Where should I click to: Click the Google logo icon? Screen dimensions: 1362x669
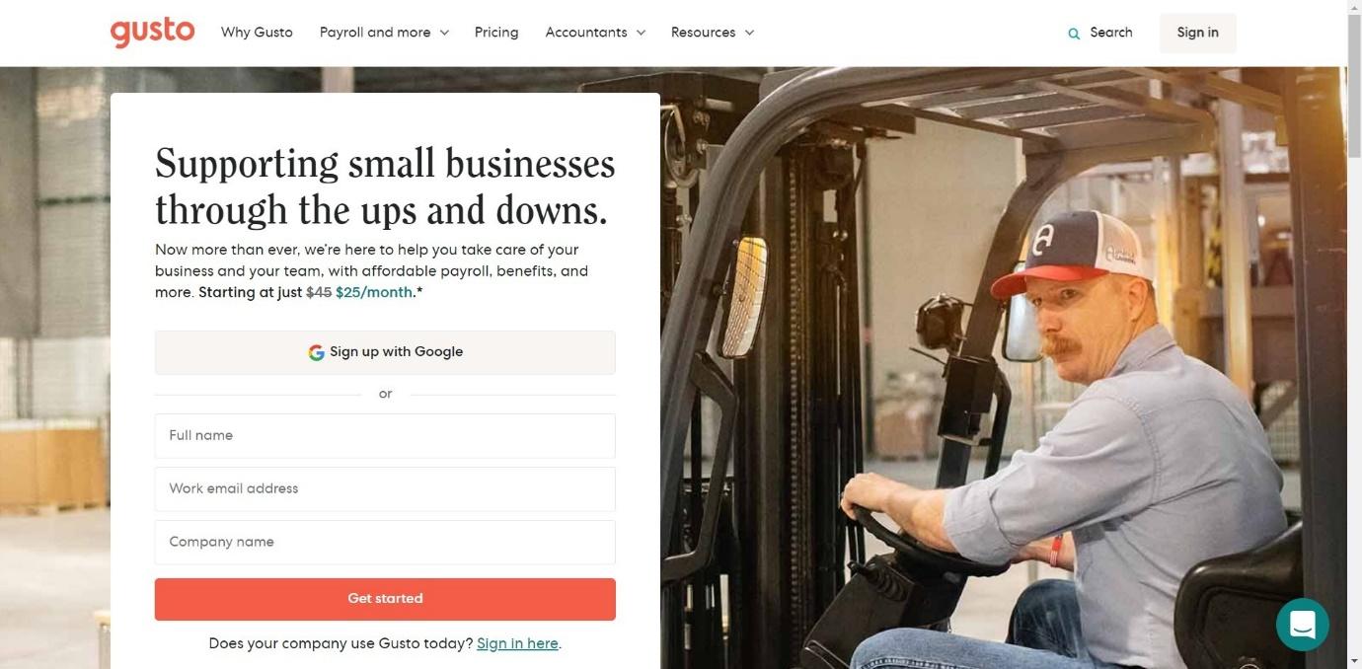[316, 352]
